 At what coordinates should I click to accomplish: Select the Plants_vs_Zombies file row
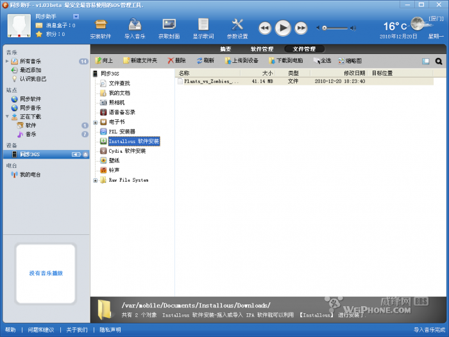304,82
